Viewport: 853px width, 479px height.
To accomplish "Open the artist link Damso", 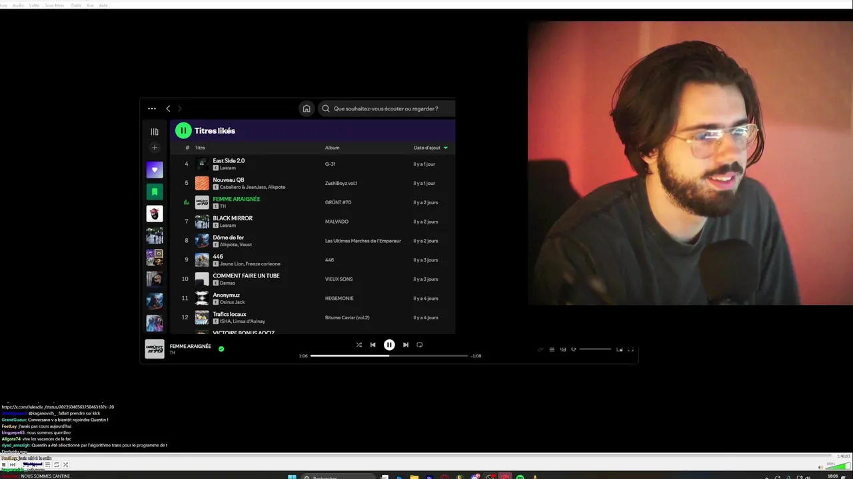I will coord(227,283).
